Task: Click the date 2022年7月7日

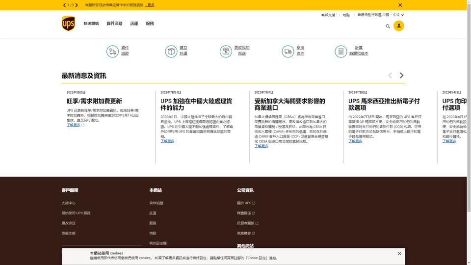Action: click(264, 92)
